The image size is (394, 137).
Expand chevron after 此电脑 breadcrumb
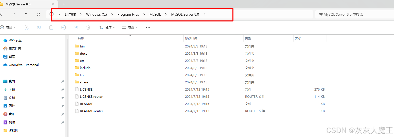click(81, 14)
